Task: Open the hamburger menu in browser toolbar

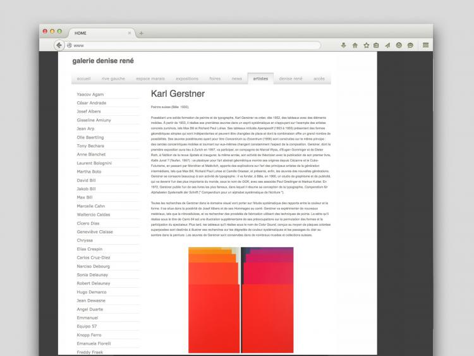Action: (x=425, y=45)
